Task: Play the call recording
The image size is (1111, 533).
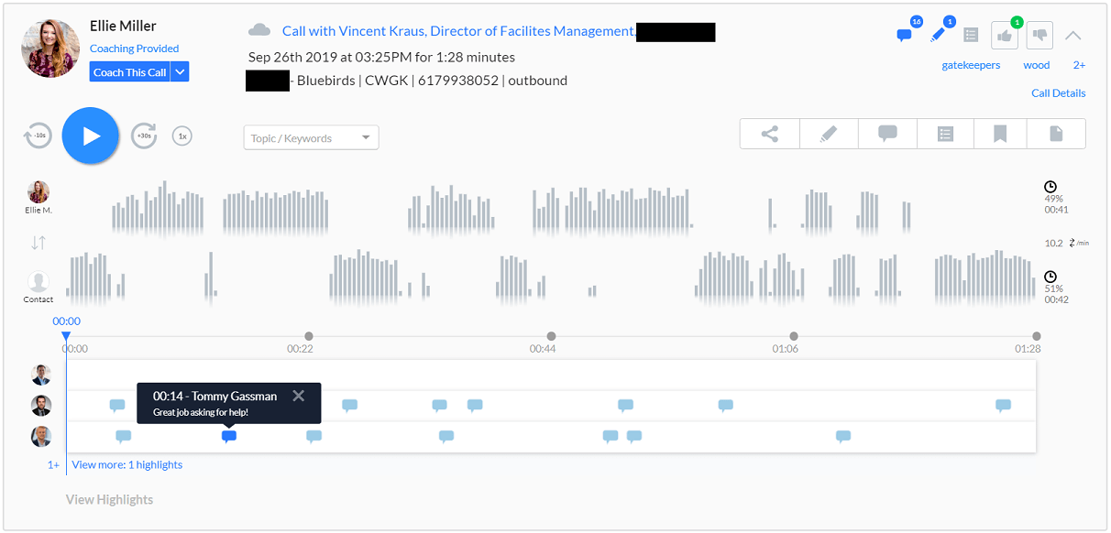Action: [x=91, y=135]
